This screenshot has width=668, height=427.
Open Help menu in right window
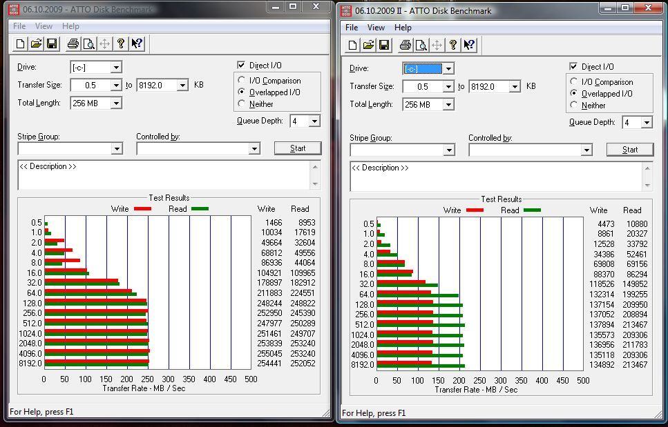(403, 27)
